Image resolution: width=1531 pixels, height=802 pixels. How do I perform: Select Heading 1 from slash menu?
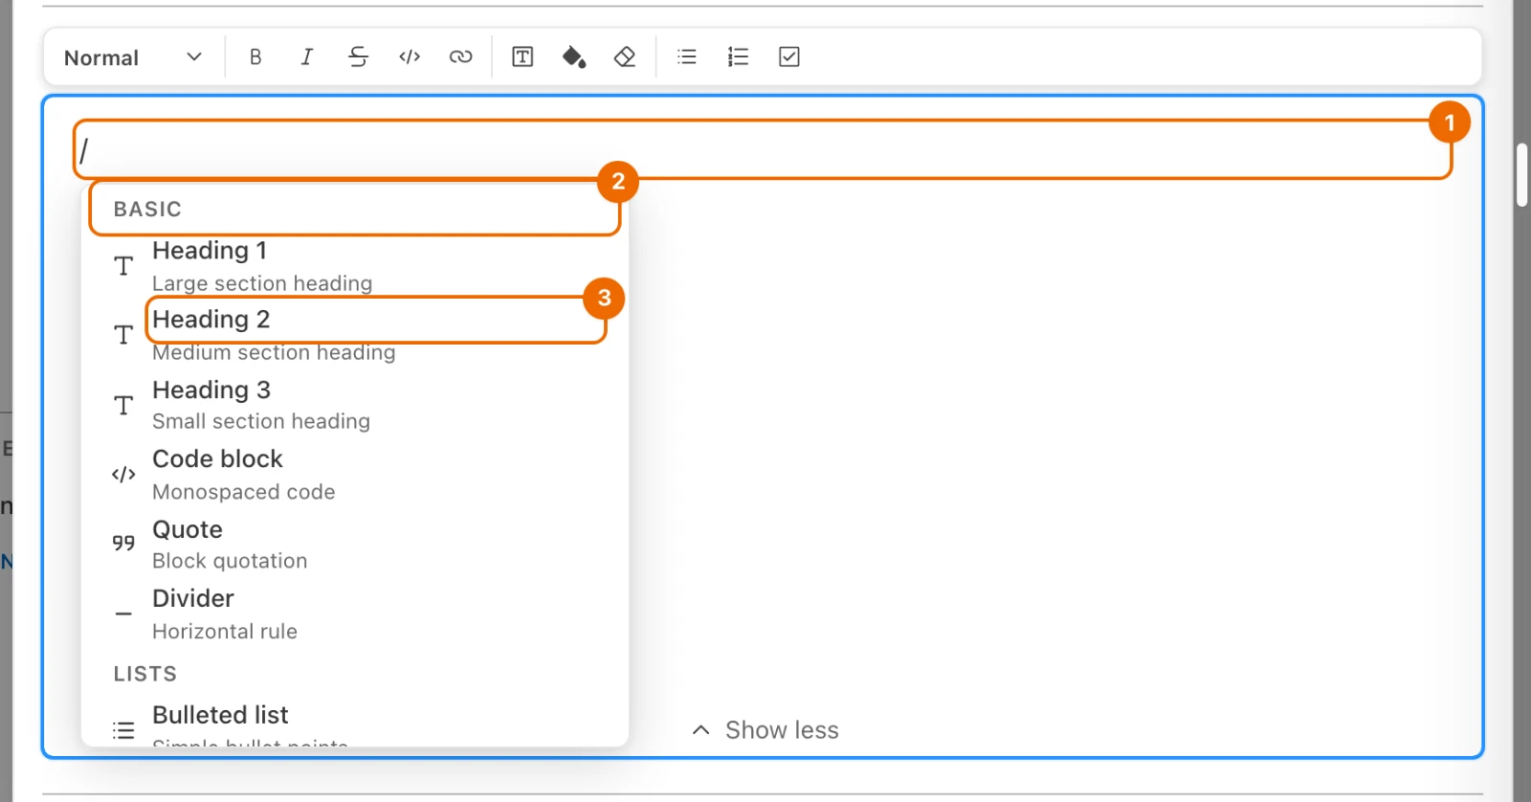point(355,266)
